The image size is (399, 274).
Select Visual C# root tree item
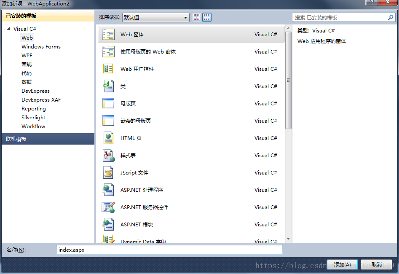(x=25, y=29)
